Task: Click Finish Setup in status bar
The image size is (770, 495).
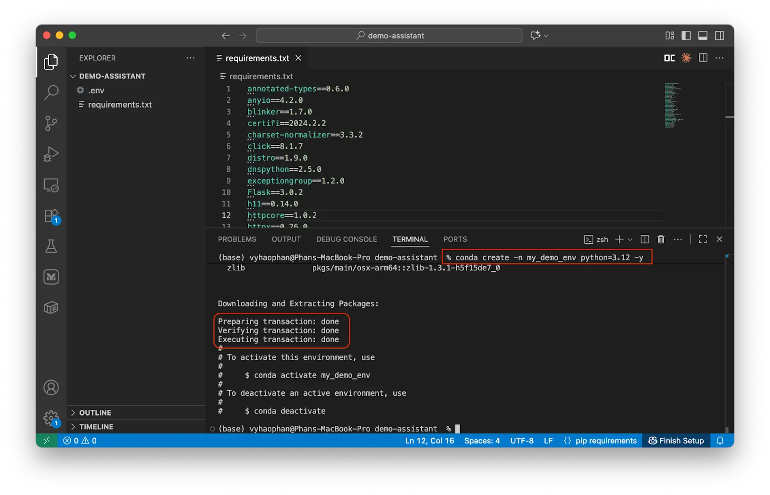Action: [x=676, y=441]
